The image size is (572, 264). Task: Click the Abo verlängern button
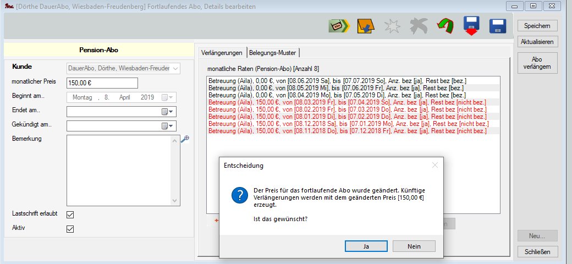(537, 63)
